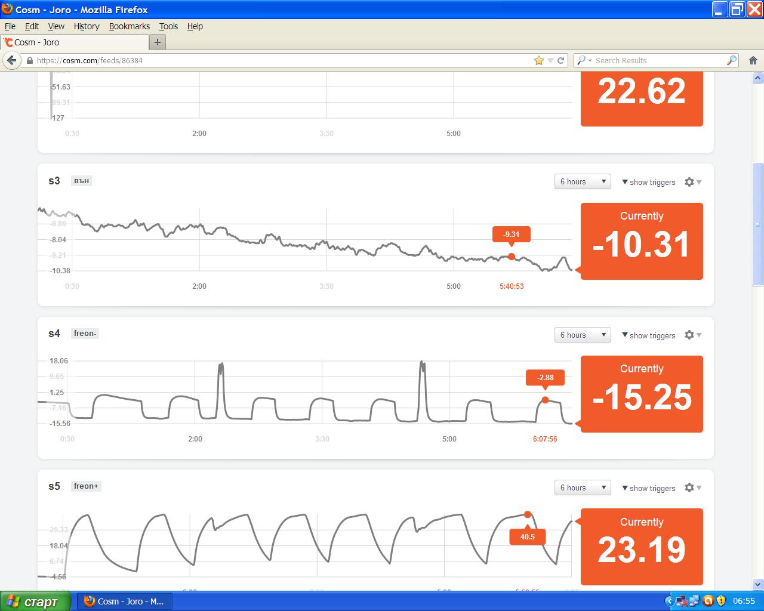Open the History menu

click(x=87, y=26)
